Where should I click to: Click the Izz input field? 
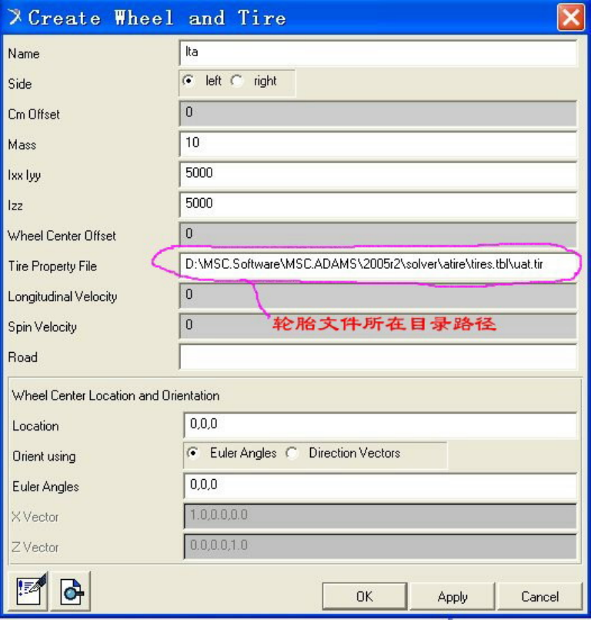[x=378, y=205]
